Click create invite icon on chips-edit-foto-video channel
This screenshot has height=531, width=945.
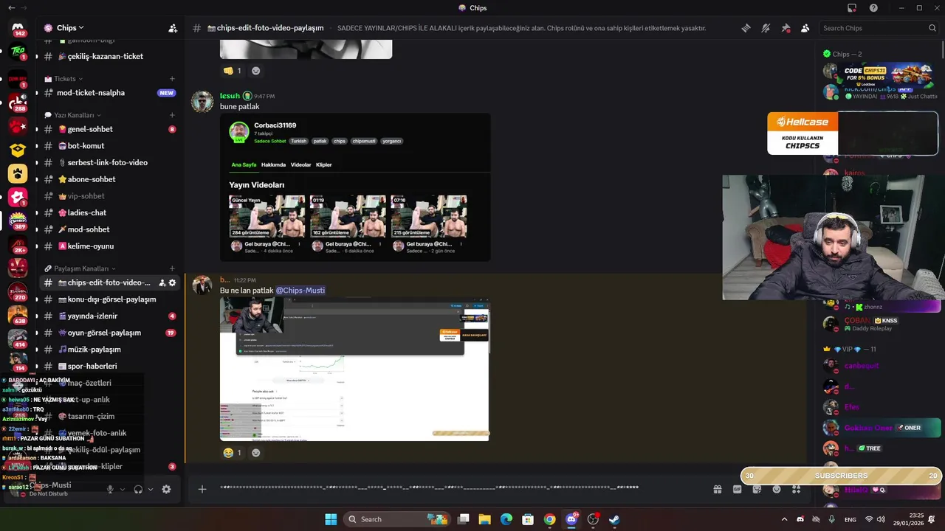click(162, 282)
